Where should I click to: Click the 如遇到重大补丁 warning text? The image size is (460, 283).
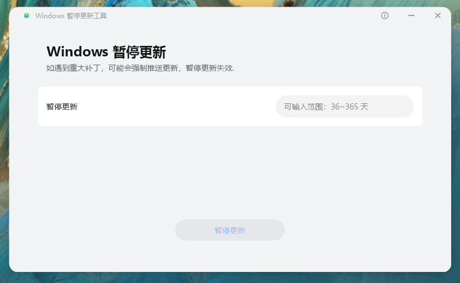140,68
